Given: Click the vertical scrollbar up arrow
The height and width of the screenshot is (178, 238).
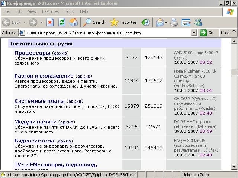Looking at the screenshot, I should 234,41.
